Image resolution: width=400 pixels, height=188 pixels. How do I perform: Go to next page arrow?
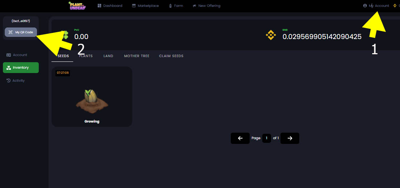(x=290, y=138)
